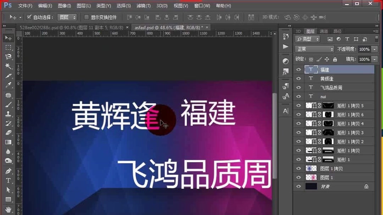The height and width of the screenshot is (215, 383).
Task: Select the Clone Stamp tool
Action: (x=8, y=113)
